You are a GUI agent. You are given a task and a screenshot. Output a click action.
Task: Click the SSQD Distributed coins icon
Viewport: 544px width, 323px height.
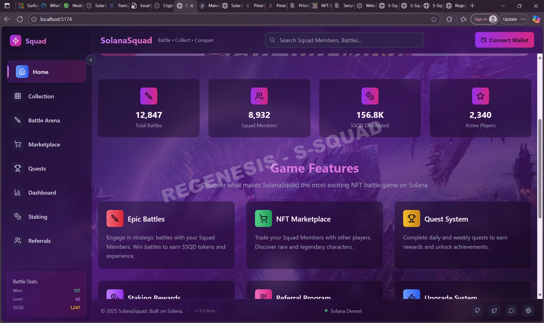370,96
